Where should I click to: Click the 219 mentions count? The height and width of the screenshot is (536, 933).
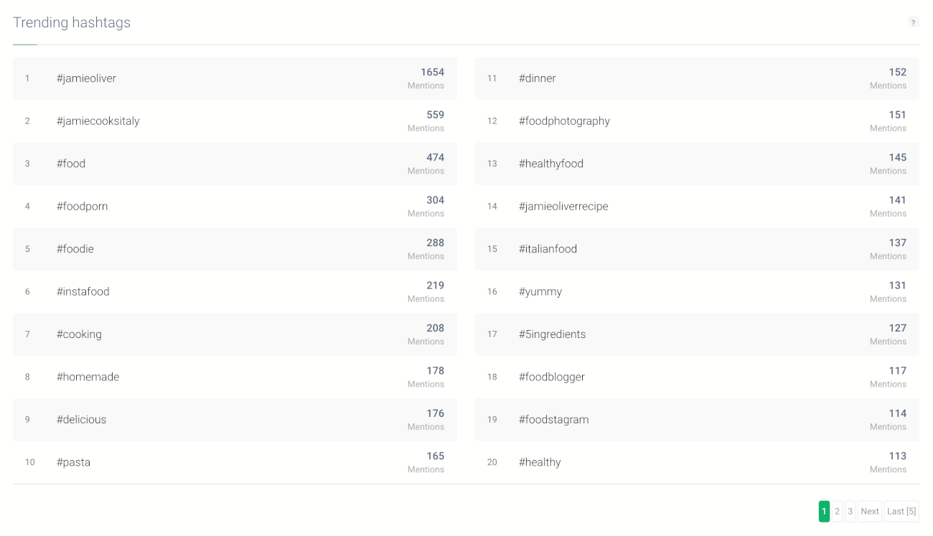tap(435, 286)
